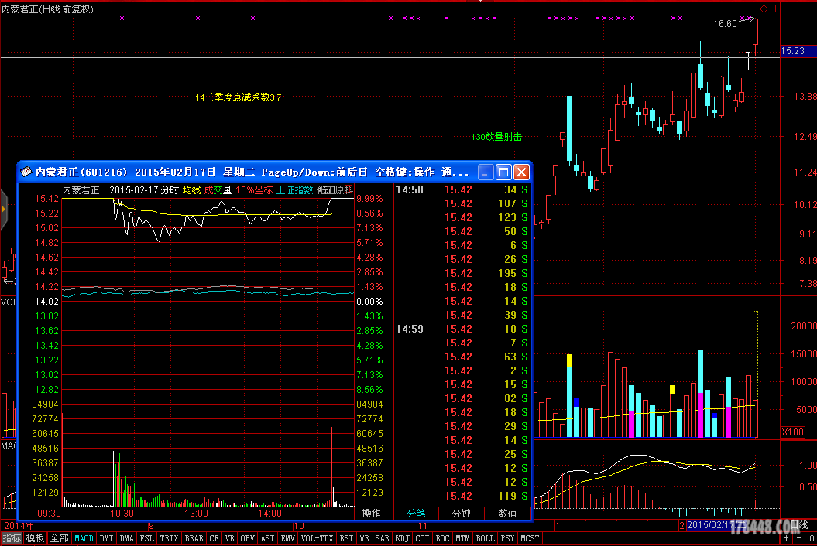Toggle the 均线 average line label
Viewport: 817px width, 546px height.
(191, 190)
